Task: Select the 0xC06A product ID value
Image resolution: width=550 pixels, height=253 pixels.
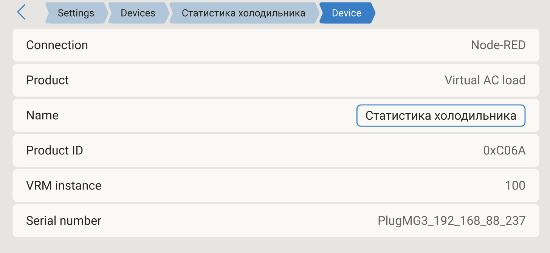Action: click(x=504, y=151)
